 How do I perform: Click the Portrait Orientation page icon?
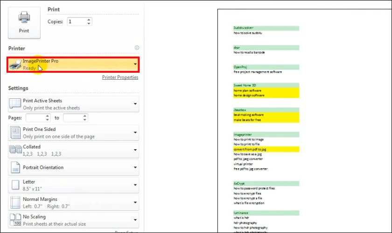[x=15, y=167]
